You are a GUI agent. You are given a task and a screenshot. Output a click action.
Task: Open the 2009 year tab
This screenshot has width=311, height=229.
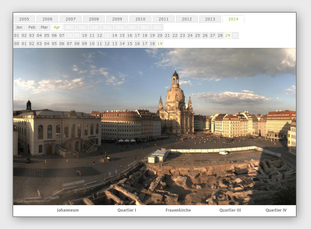click(117, 19)
